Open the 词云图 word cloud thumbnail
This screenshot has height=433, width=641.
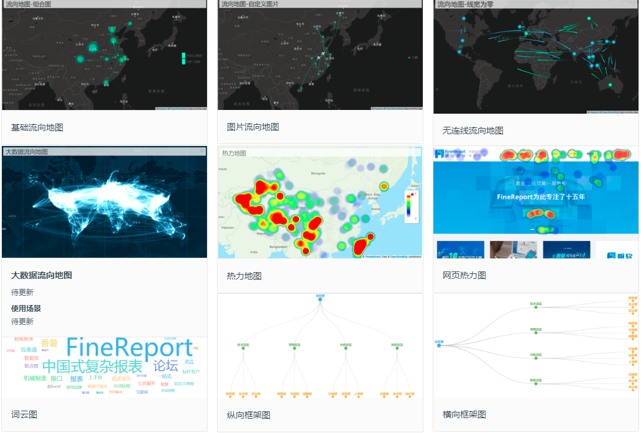104,367
